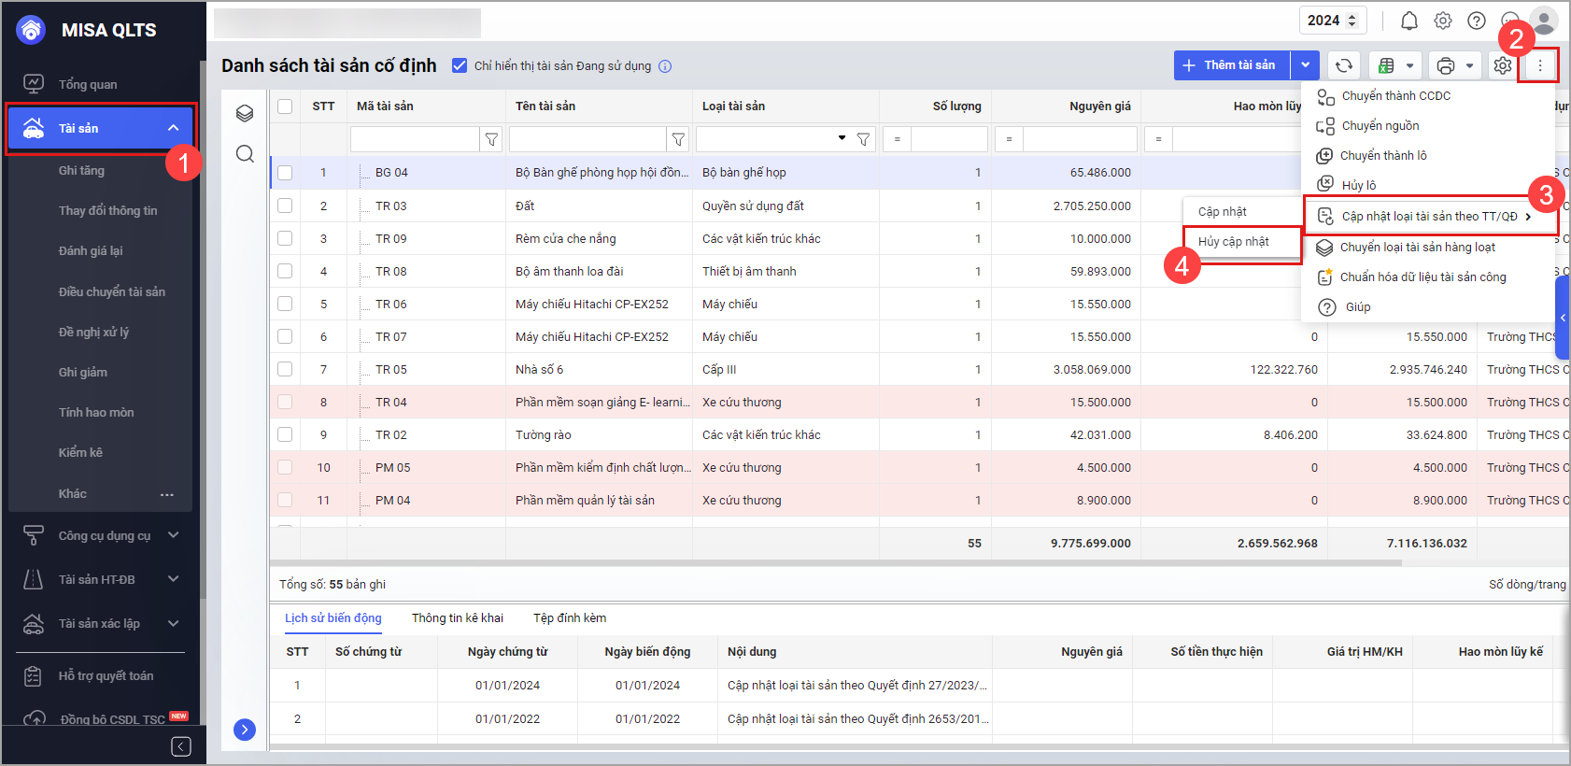Click the printer icon in toolbar
This screenshot has width=1571, height=766.
click(1446, 65)
